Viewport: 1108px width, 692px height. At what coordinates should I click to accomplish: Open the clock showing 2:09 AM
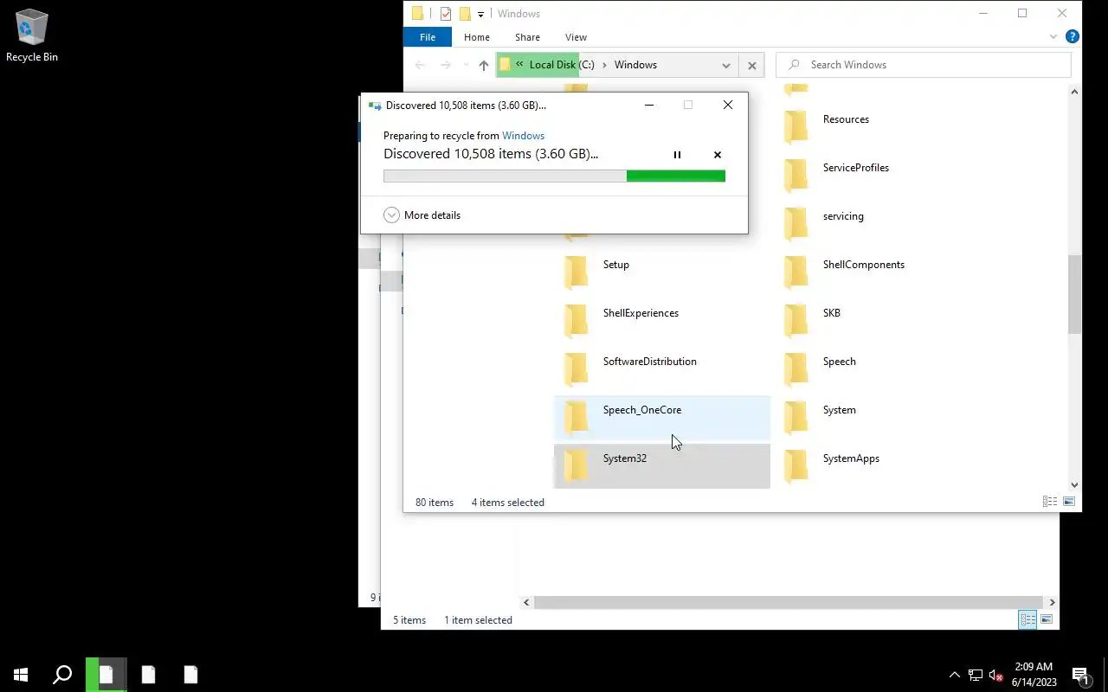point(1034,675)
